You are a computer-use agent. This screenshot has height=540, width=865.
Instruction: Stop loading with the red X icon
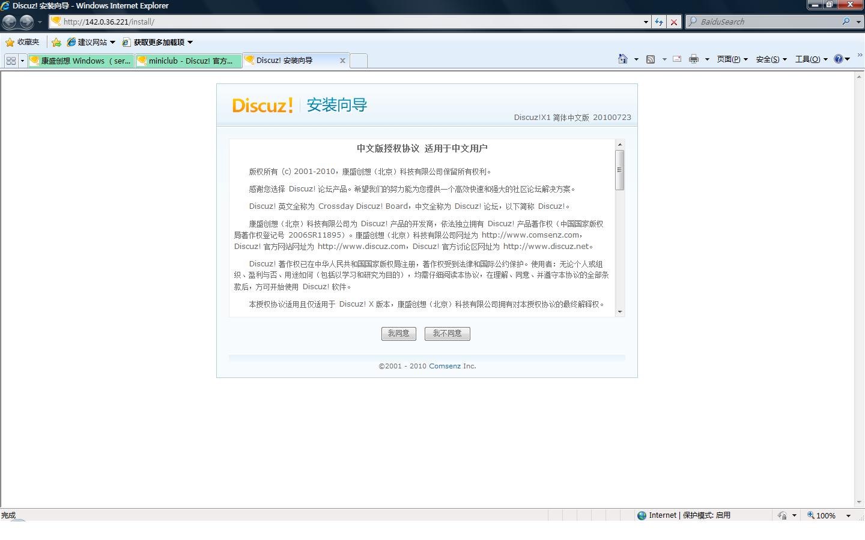tap(674, 22)
